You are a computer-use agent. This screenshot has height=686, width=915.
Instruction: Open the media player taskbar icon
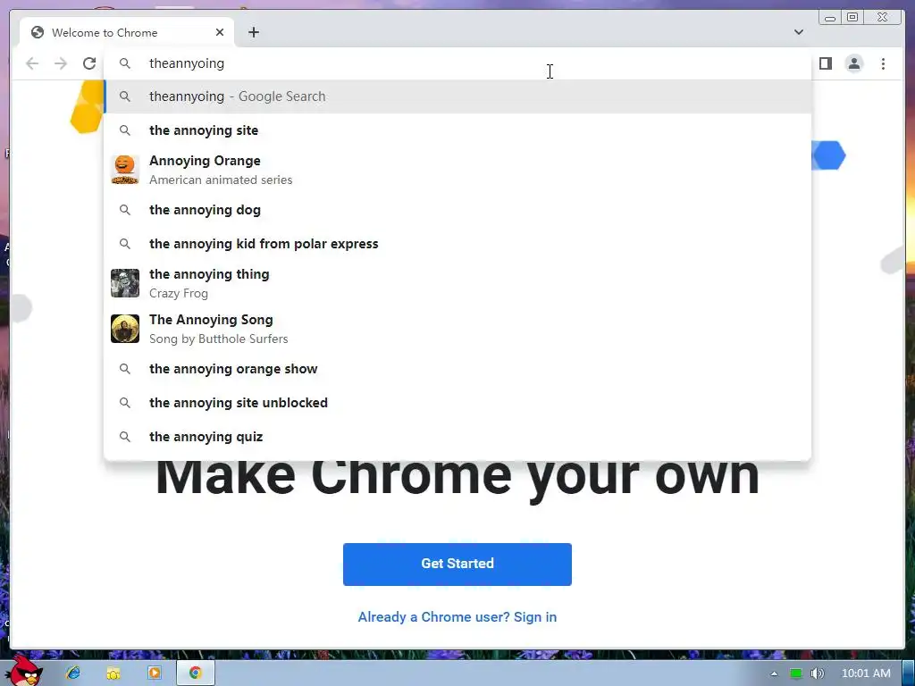[154, 673]
